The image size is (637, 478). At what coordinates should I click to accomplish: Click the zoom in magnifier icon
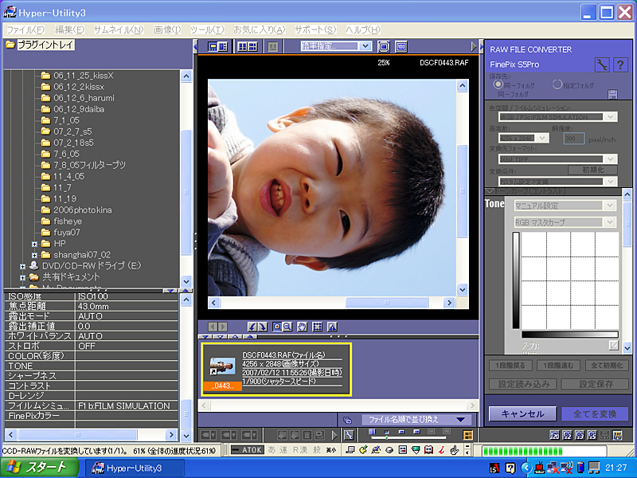pyautogui.click(x=277, y=327)
